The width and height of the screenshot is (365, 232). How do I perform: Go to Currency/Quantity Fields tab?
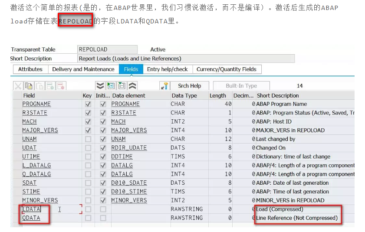click(227, 69)
